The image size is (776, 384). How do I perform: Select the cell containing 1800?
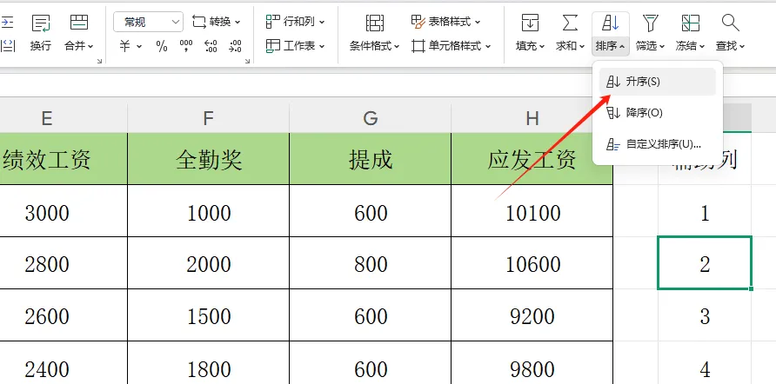click(208, 363)
